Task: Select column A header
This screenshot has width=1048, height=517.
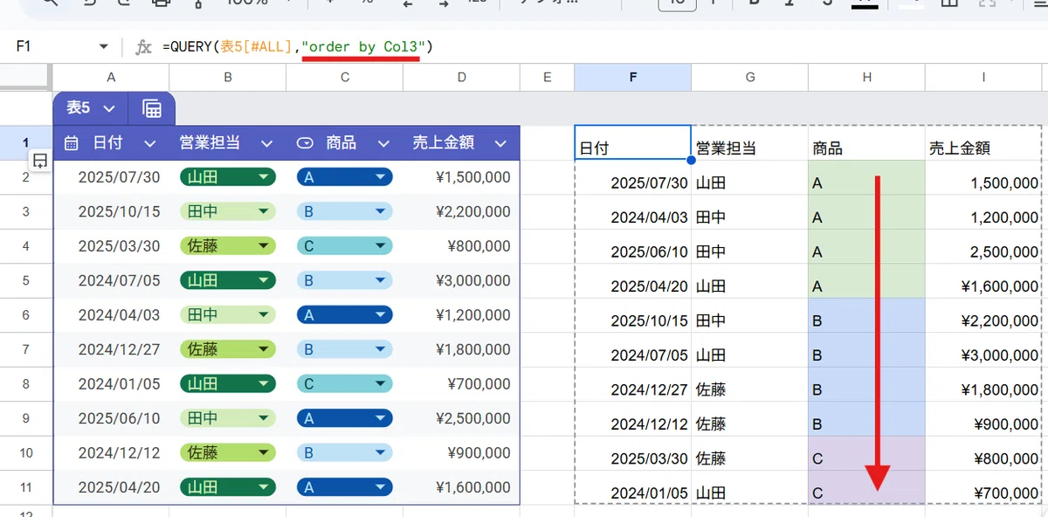Action: tap(111, 78)
